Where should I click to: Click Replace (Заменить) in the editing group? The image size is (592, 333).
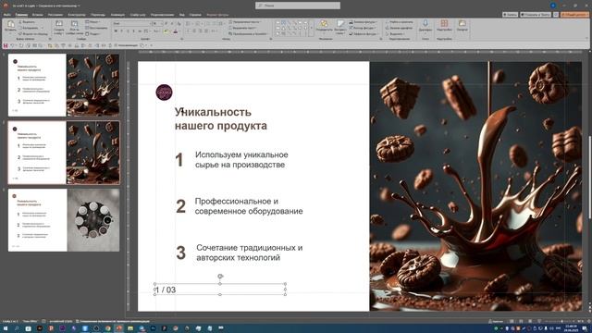(x=399, y=28)
